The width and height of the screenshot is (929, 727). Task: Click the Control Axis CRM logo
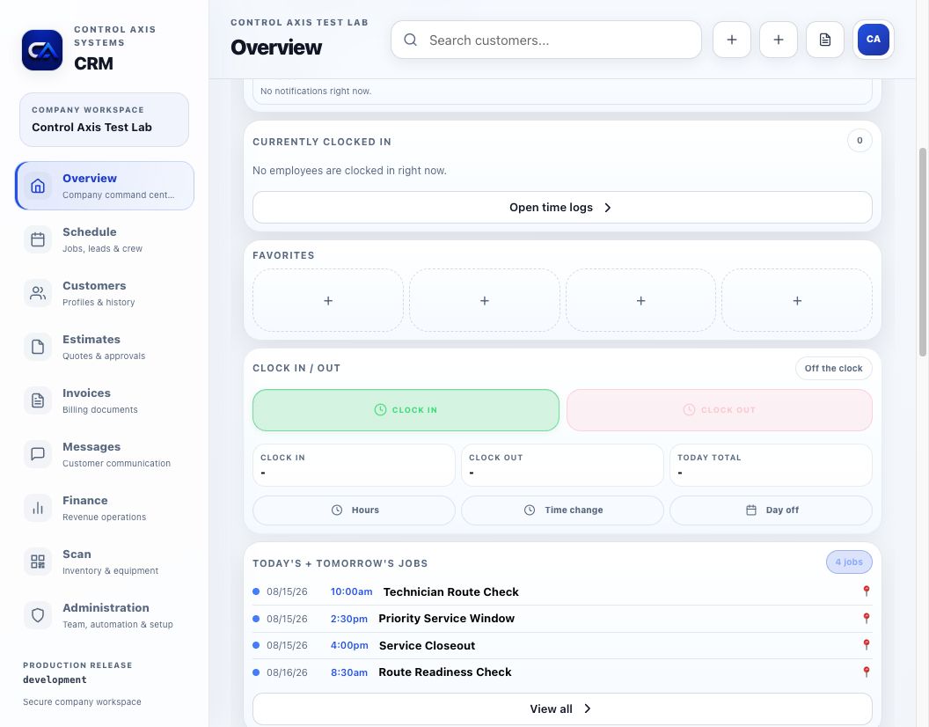click(x=42, y=50)
